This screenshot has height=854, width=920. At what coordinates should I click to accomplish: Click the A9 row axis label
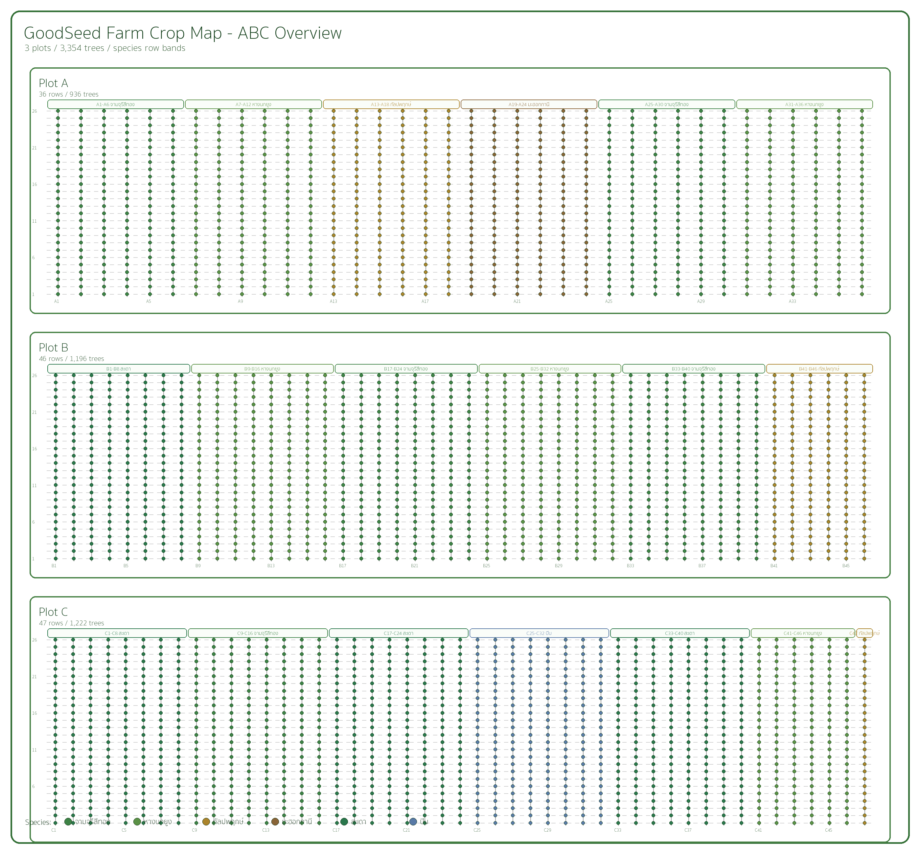click(x=241, y=301)
